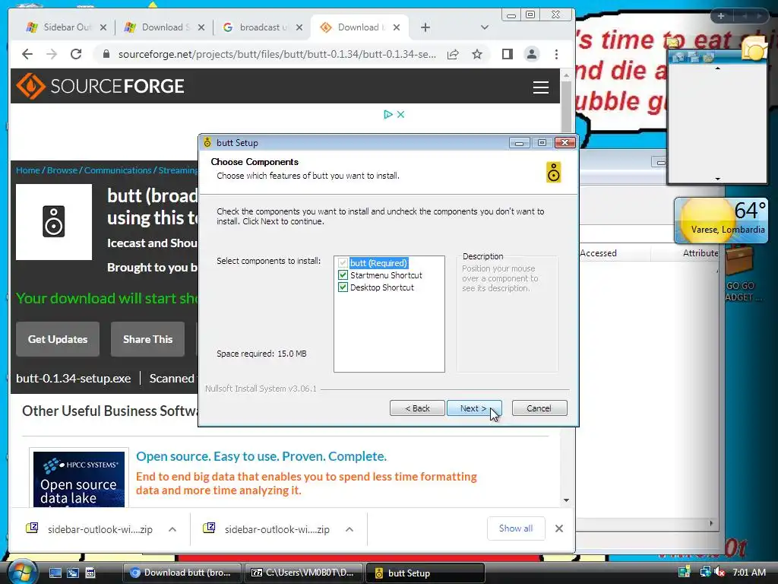Open the 7-Zip C:\Users taskbar button
This screenshot has height=584, width=778.
[x=303, y=573]
